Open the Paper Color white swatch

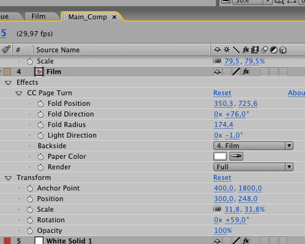coord(220,157)
